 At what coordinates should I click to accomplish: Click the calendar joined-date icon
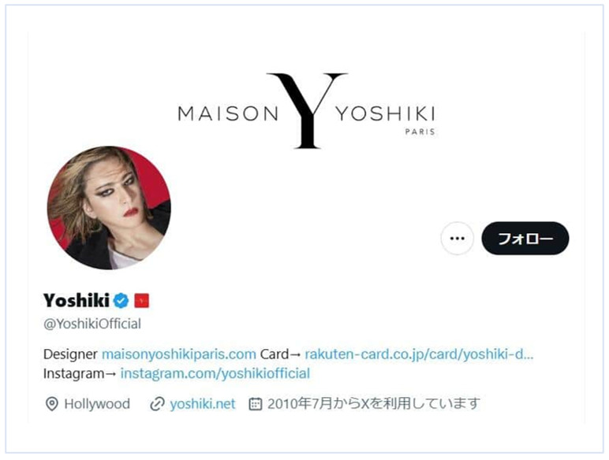[255, 404]
